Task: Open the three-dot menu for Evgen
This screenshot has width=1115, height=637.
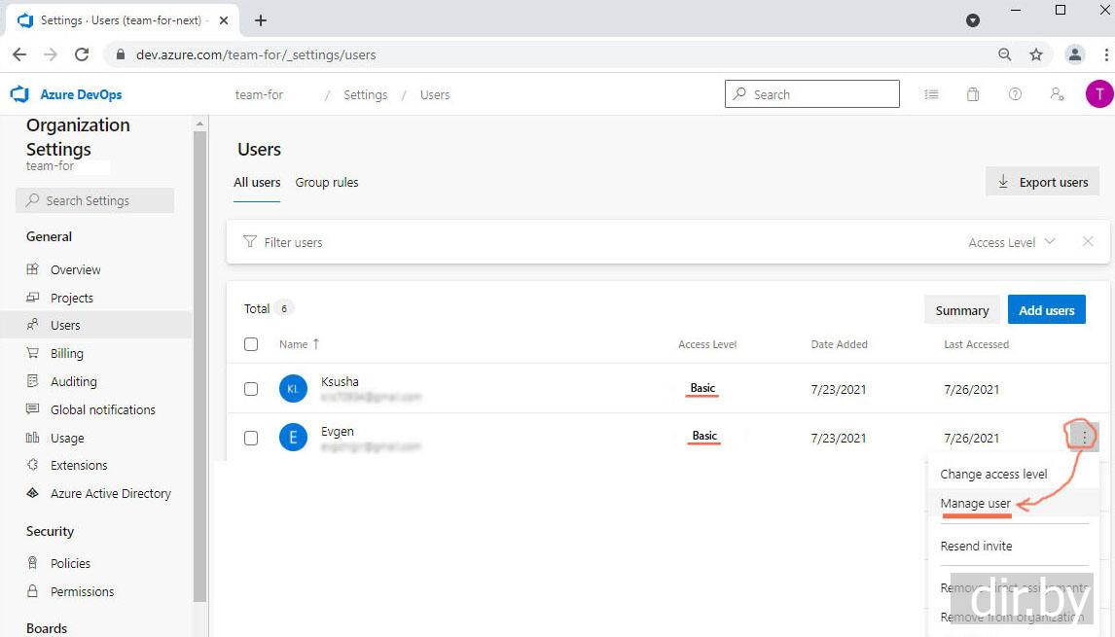Action: point(1084,438)
